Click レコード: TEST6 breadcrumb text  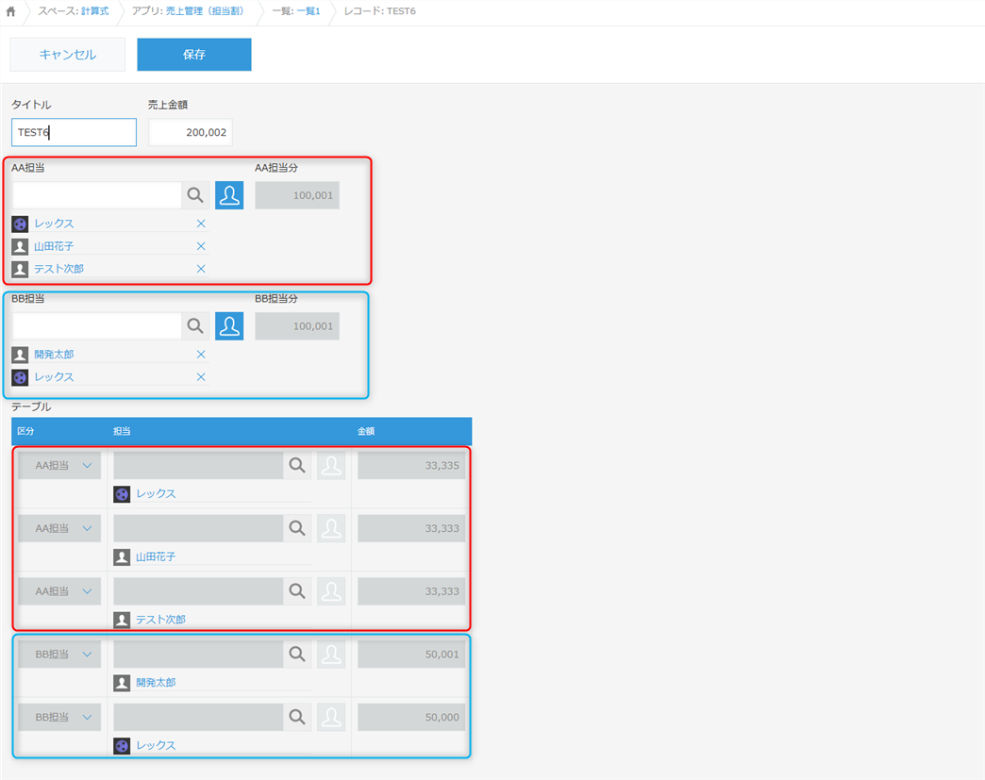380,11
